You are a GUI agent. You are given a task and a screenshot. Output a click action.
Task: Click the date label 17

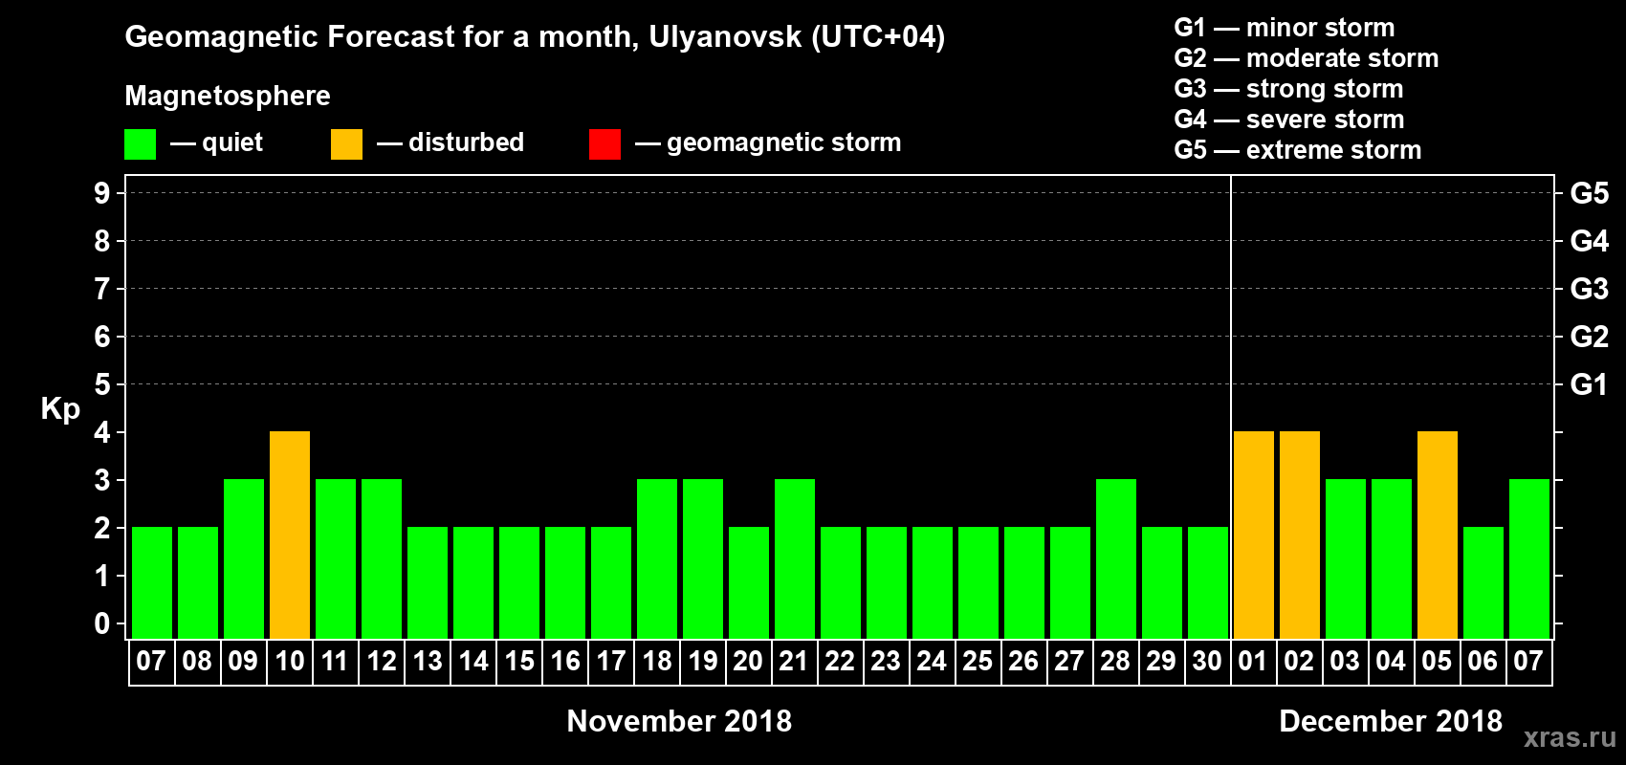pyautogui.click(x=610, y=661)
